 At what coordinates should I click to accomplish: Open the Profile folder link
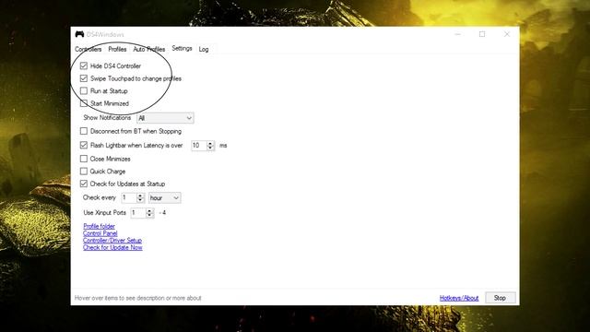pyautogui.click(x=99, y=226)
